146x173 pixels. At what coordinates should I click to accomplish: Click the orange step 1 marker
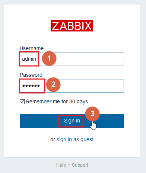pos(49,58)
